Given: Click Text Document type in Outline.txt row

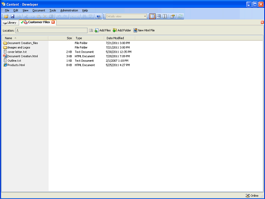Looking at the screenshot, I should [x=84, y=61].
